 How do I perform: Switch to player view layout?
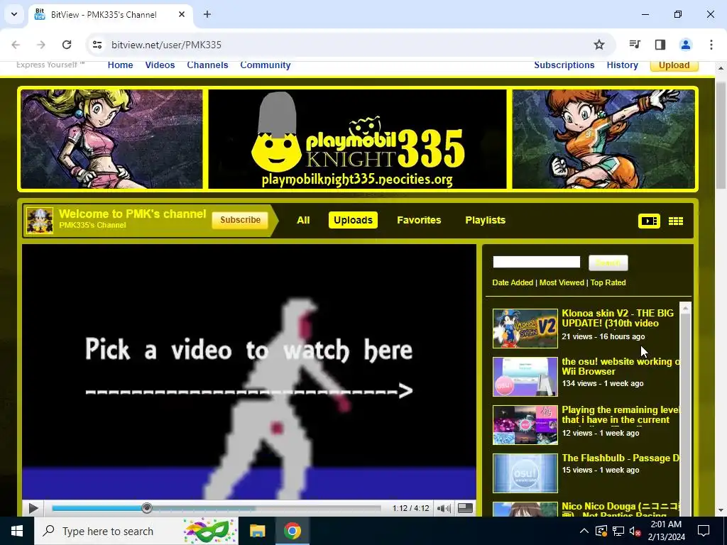tap(649, 221)
